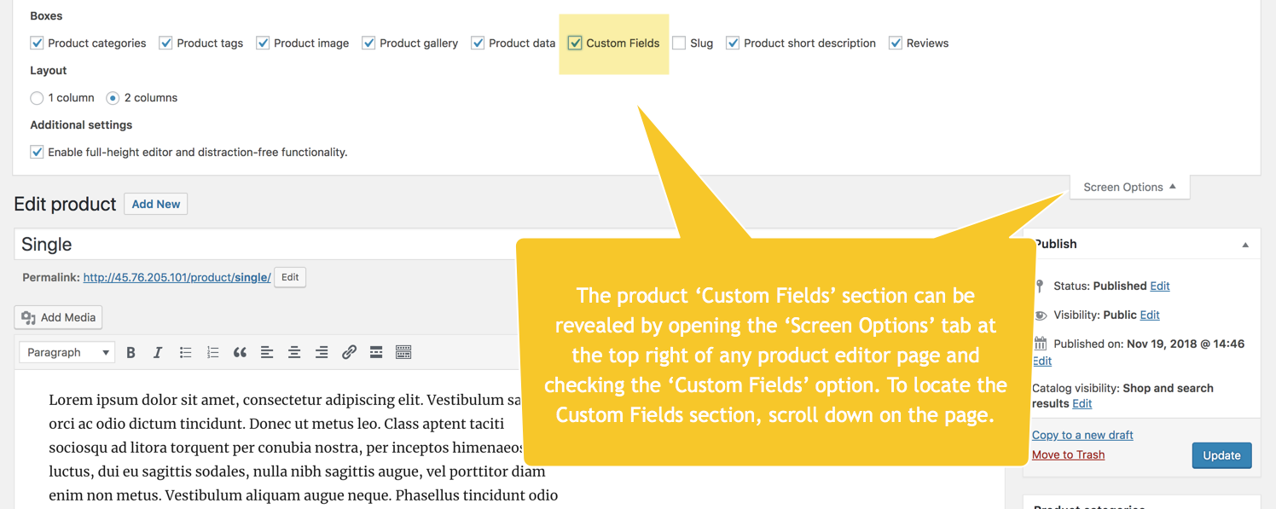Insert Read More tag
Screen dimensions: 1276x509
click(376, 352)
